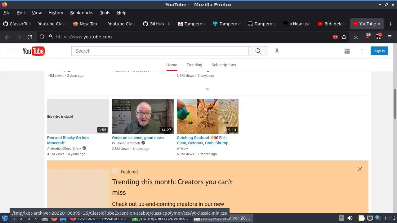Switch to the GitHub - la browser tab
The height and width of the screenshot is (223, 397).
click(157, 24)
